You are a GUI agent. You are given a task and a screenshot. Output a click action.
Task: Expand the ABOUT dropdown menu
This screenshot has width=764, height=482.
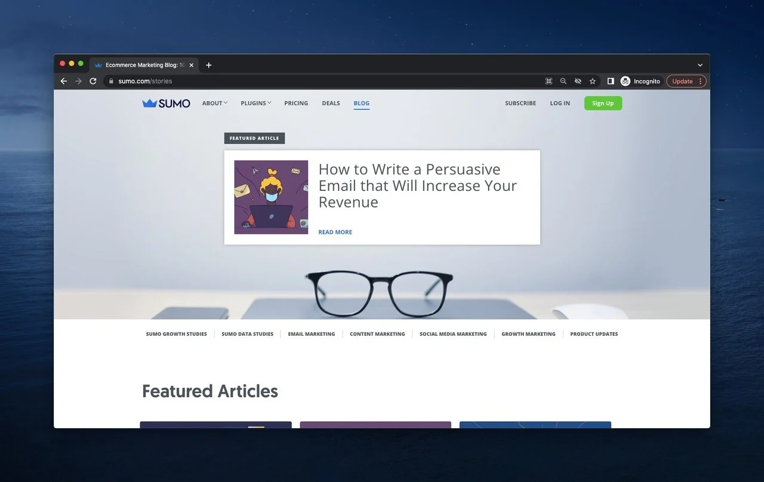[x=215, y=103]
